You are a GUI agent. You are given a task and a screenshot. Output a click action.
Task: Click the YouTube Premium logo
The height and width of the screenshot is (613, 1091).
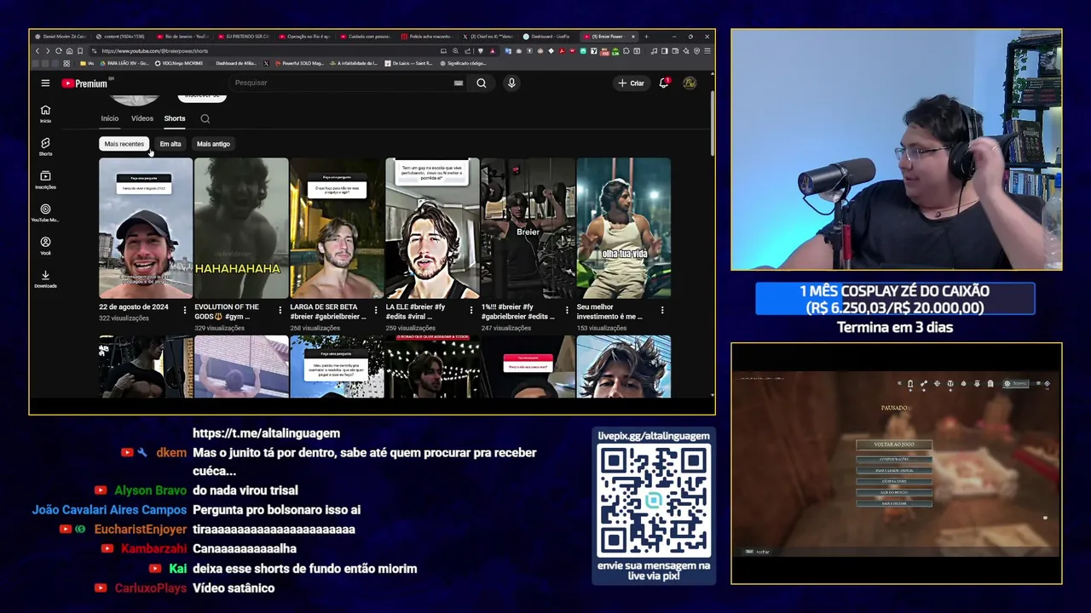click(x=85, y=83)
